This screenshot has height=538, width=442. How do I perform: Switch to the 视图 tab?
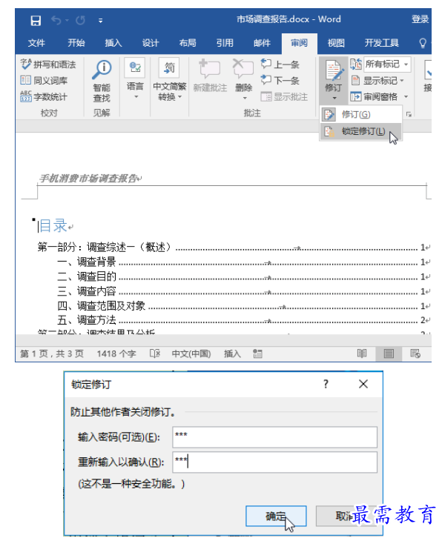[336, 43]
